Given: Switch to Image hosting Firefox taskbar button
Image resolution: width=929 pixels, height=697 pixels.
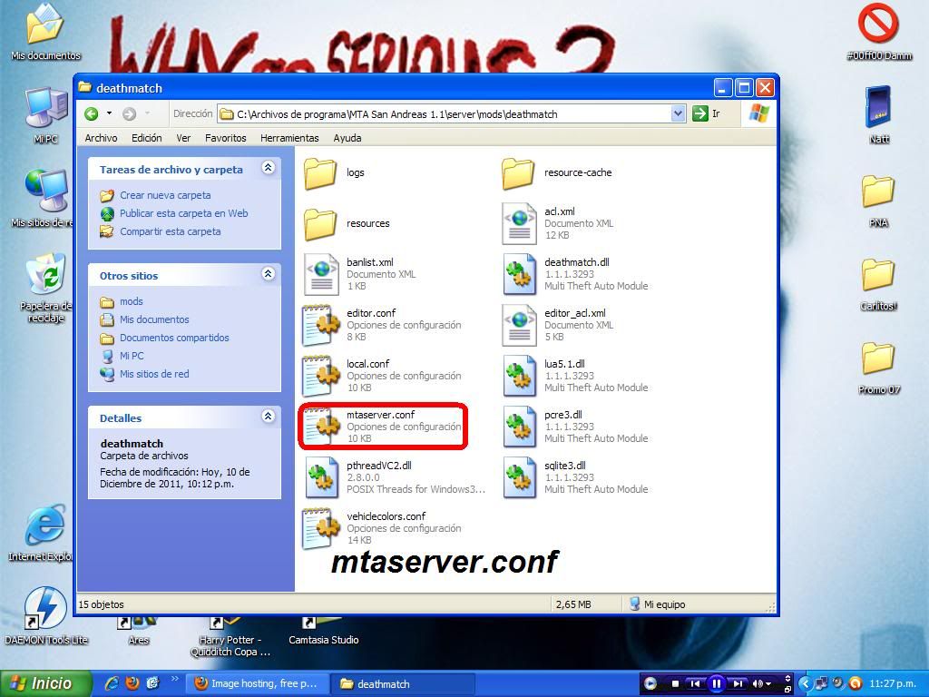Looking at the screenshot, I should click(x=257, y=683).
